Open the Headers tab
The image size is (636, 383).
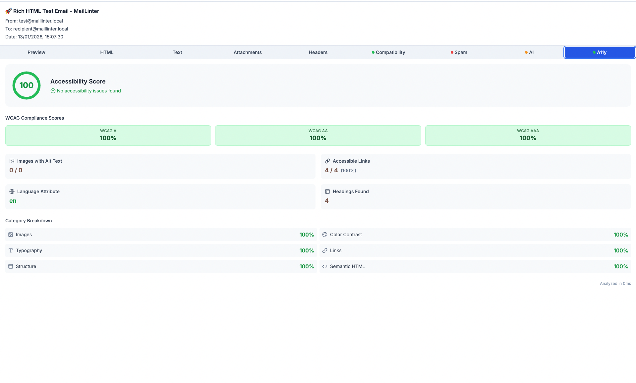318,52
